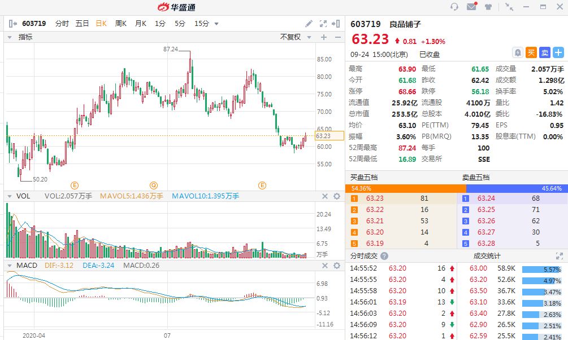Open the skin theme shirt icon

488,7
